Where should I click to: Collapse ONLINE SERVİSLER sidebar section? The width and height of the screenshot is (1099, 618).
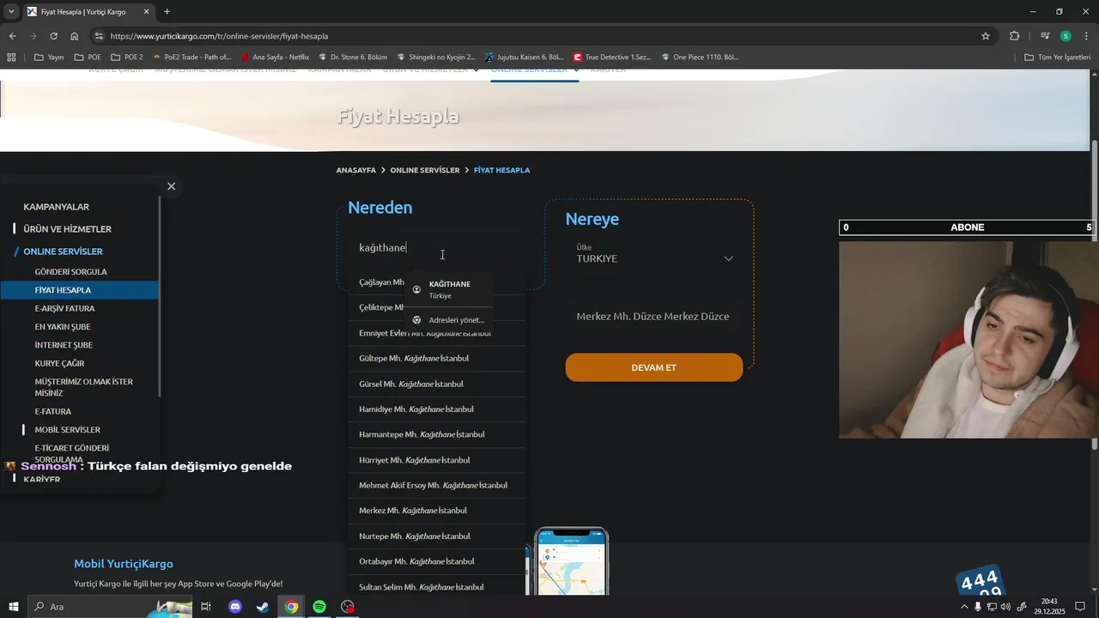[x=63, y=251]
